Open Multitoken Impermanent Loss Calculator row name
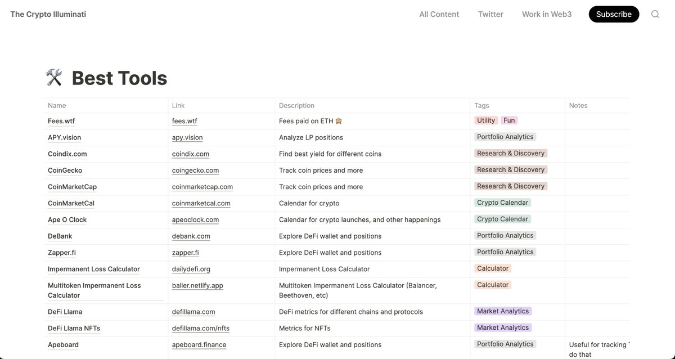Screen dimensions: 675x359 click(x=94, y=290)
